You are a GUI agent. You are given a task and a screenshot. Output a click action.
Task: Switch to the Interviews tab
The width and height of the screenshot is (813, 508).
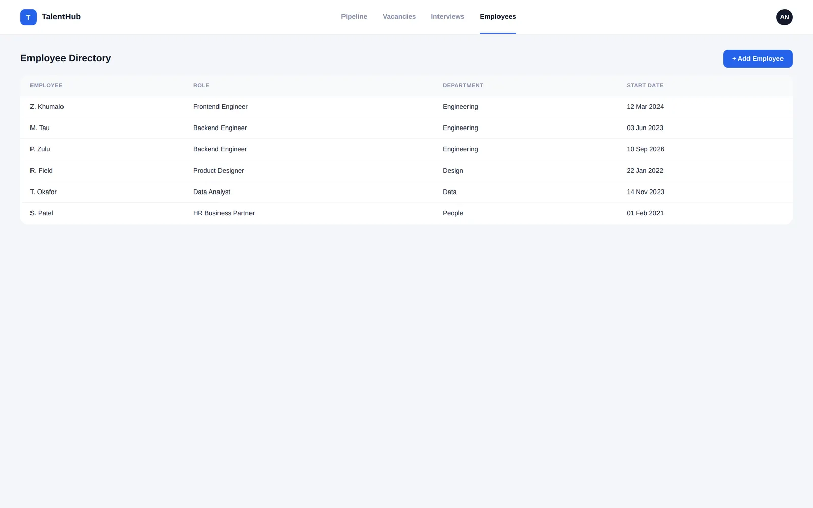(x=448, y=17)
